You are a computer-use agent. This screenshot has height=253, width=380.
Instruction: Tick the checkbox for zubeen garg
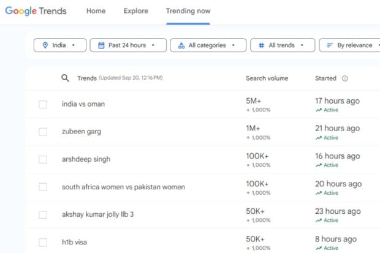43,132
